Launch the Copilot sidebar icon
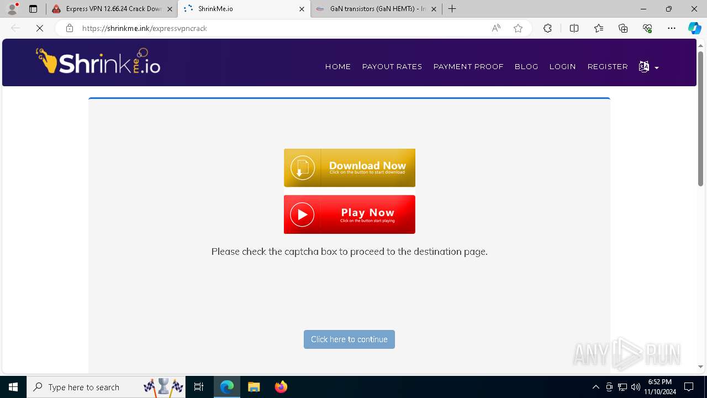Image resolution: width=707 pixels, height=398 pixels. (694, 28)
